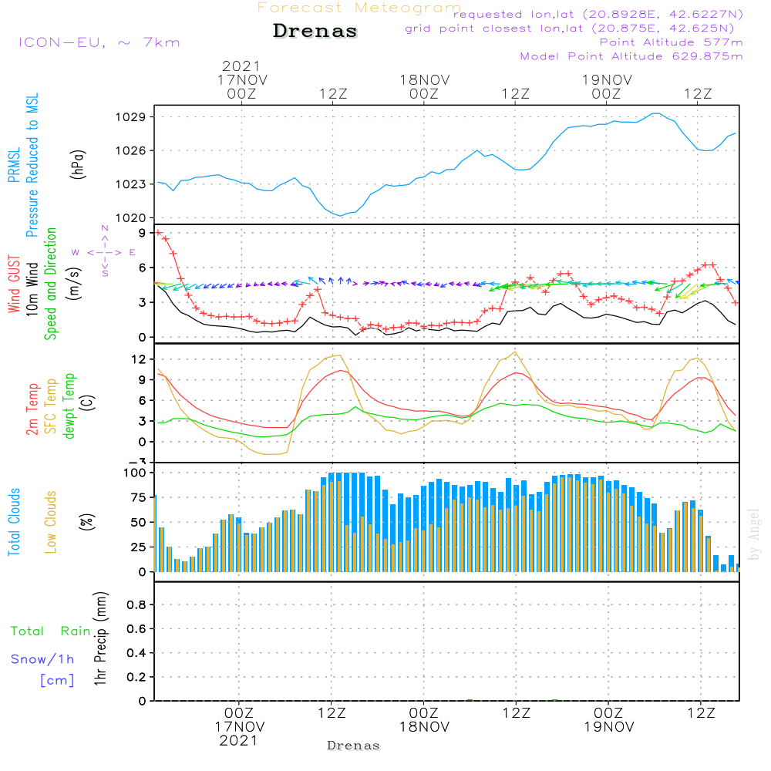This screenshot has height=771, width=771.
Task: Select the "18NOV" date on top time axis
Action: click(x=424, y=80)
